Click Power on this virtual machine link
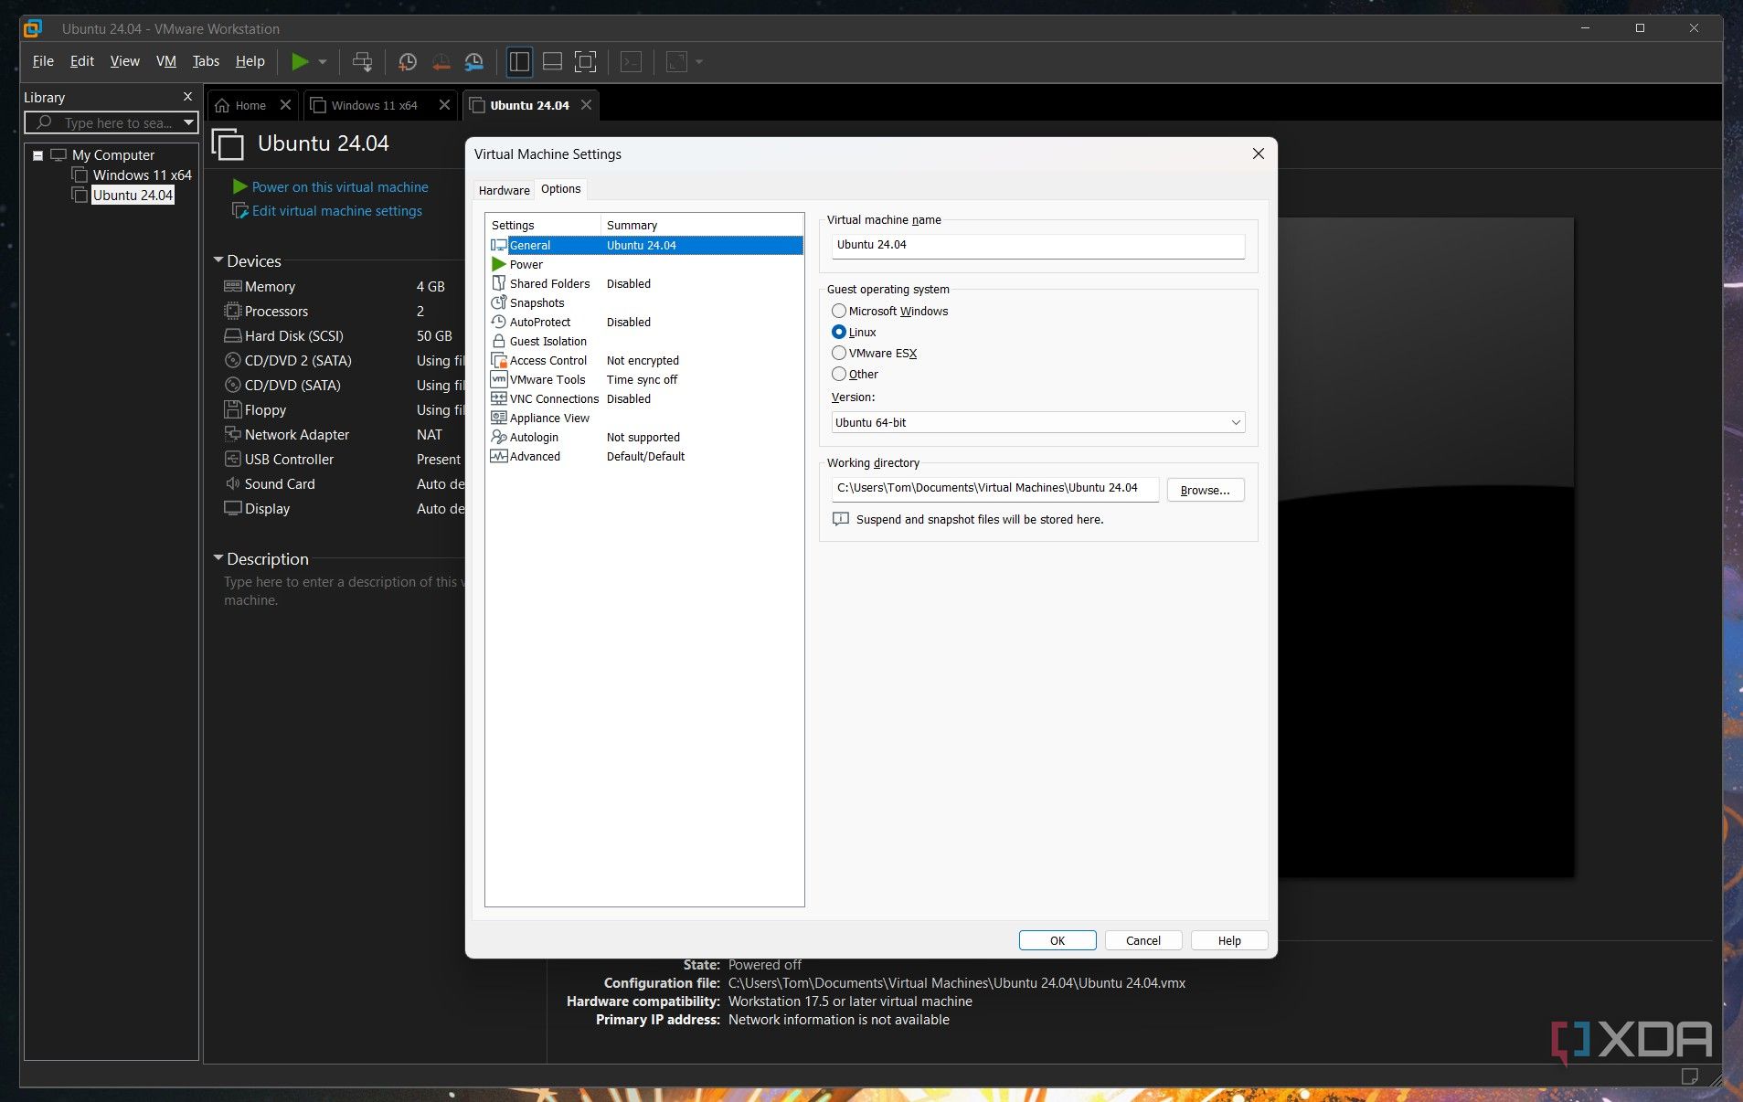Screen dimensions: 1743x1102 click(340, 186)
